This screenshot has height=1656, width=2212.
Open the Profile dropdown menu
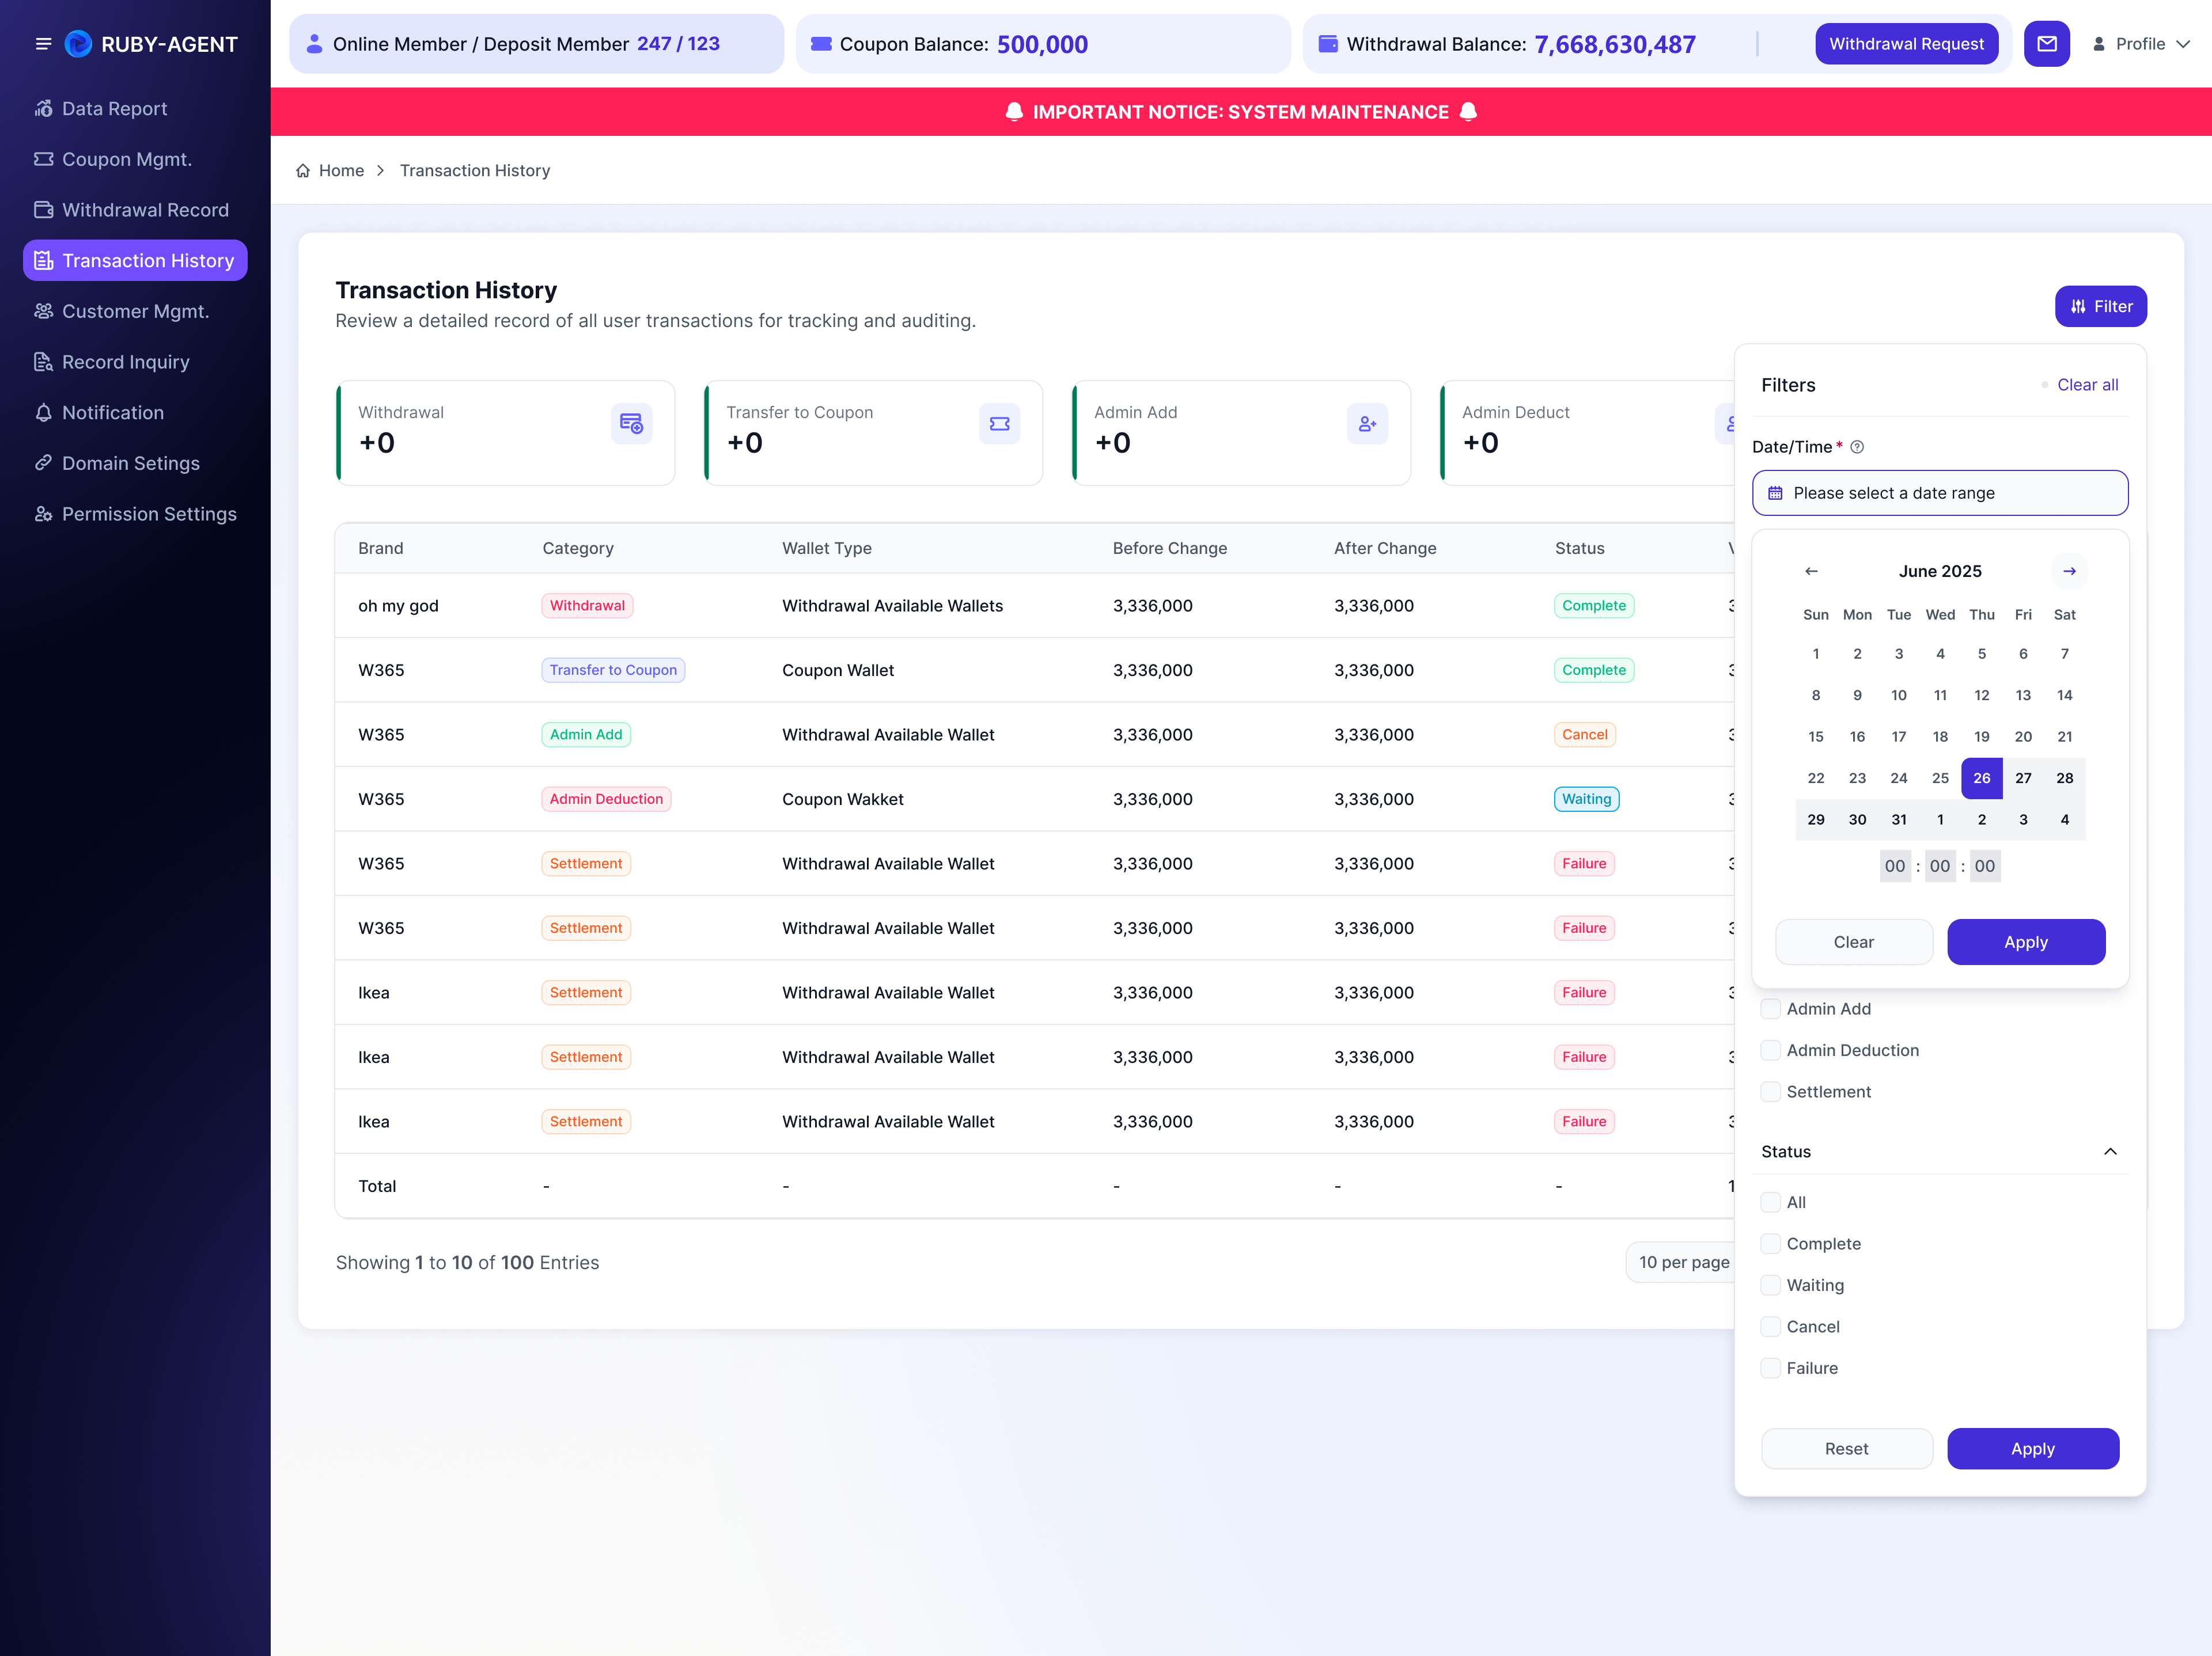pos(2141,44)
